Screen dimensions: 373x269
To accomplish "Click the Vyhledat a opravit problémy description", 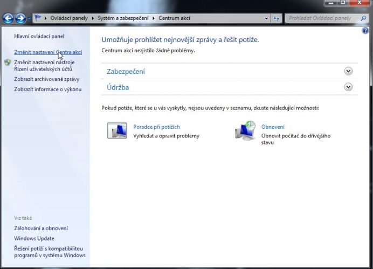I will [166, 136].
